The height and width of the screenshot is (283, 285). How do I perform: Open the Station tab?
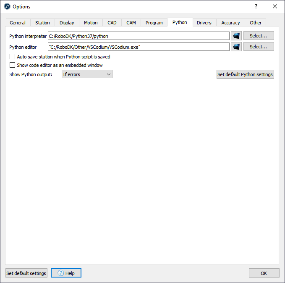point(42,23)
